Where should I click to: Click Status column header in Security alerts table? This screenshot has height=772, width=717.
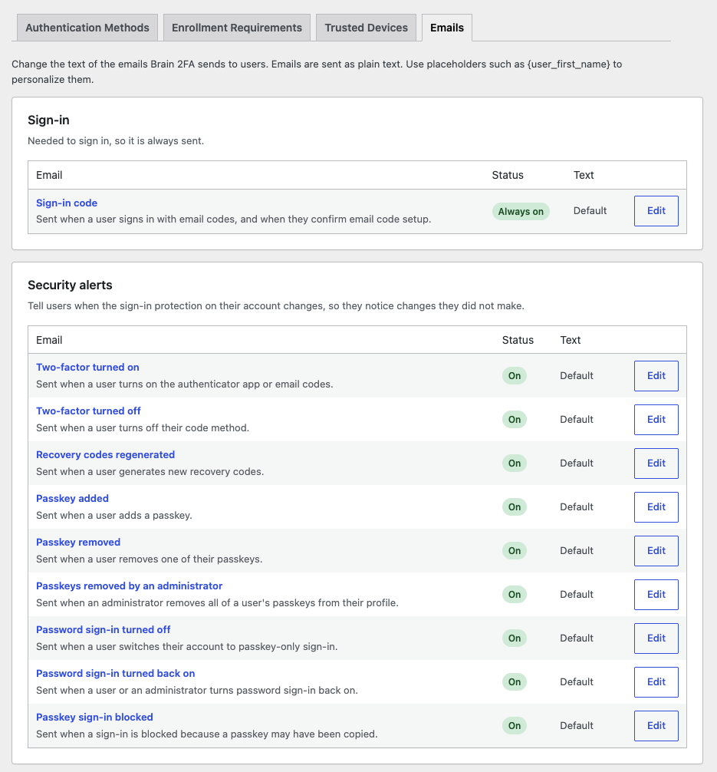tap(518, 340)
